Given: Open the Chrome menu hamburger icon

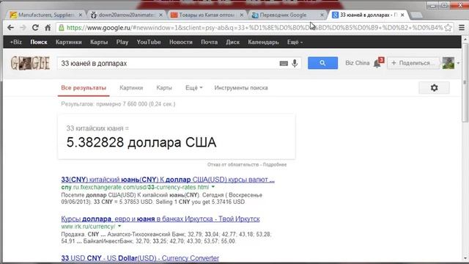Looking at the screenshot, I should click(x=462, y=28).
